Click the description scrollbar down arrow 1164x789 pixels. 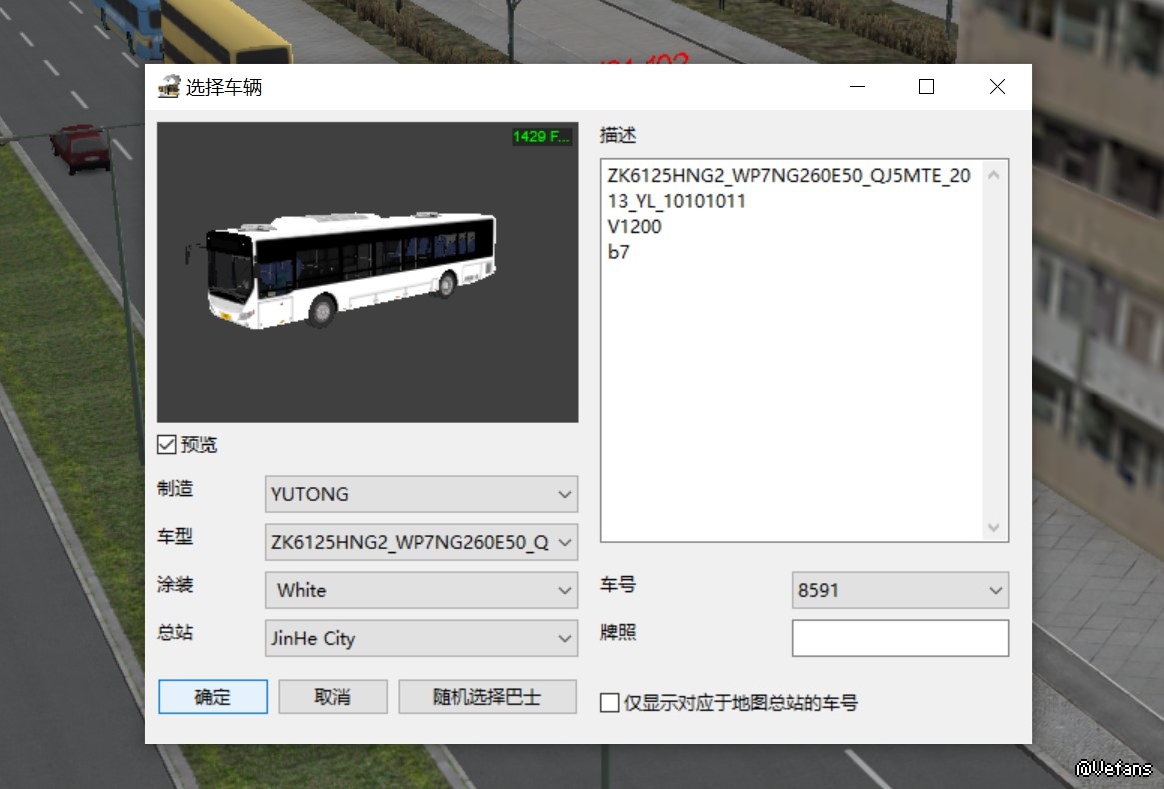pyautogui.click(x=993, y=526)
